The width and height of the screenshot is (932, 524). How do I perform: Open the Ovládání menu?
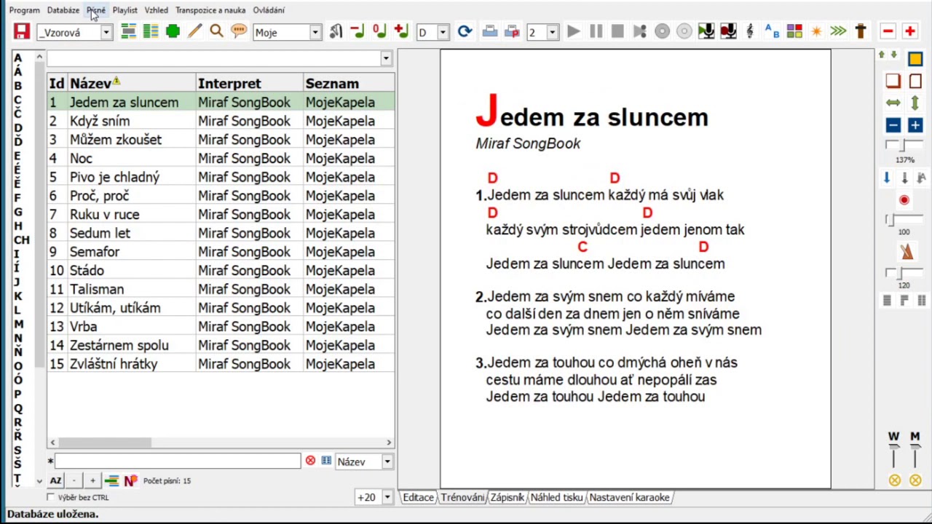pos(269,10)
